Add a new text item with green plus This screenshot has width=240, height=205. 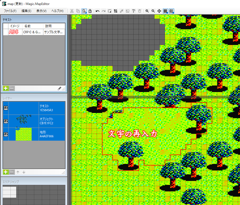click(5, 88)
